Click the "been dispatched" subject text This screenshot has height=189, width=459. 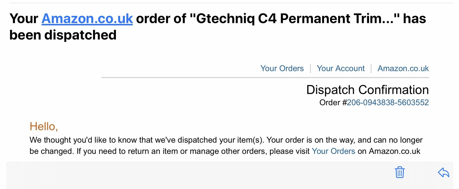(63, 35)
